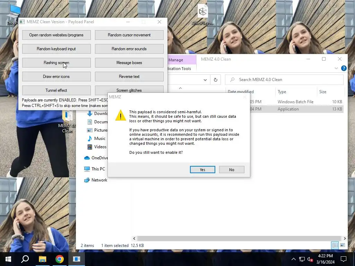Image resolution: width=355 pixels, height=266 pixels.
Task: Sort files by Size column
Action: (323, 91)
